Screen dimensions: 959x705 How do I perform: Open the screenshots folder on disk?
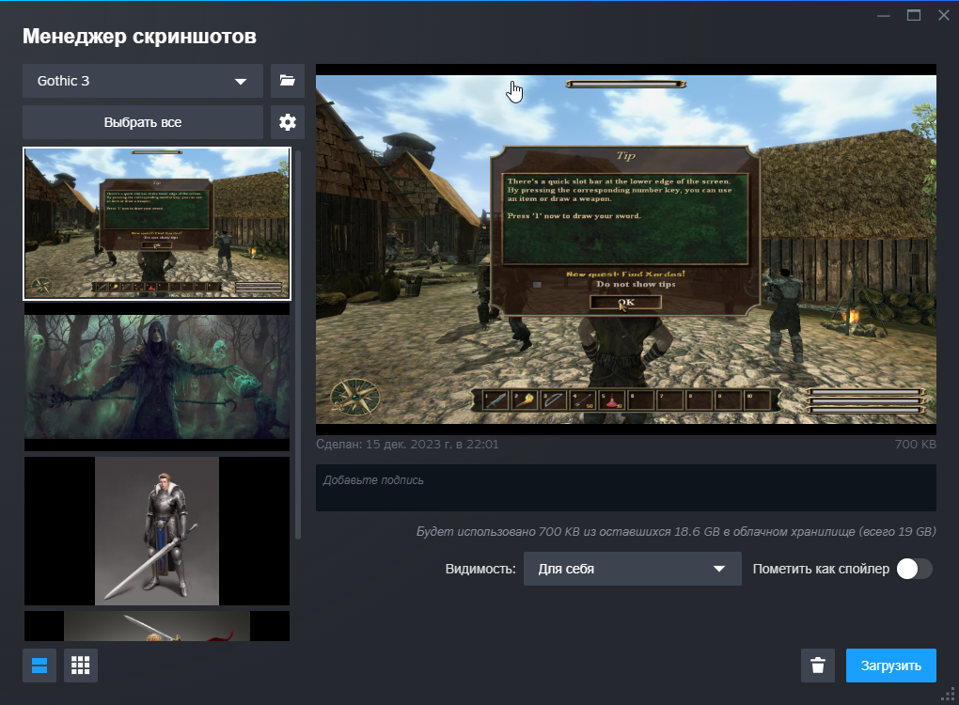click(288, 81)
